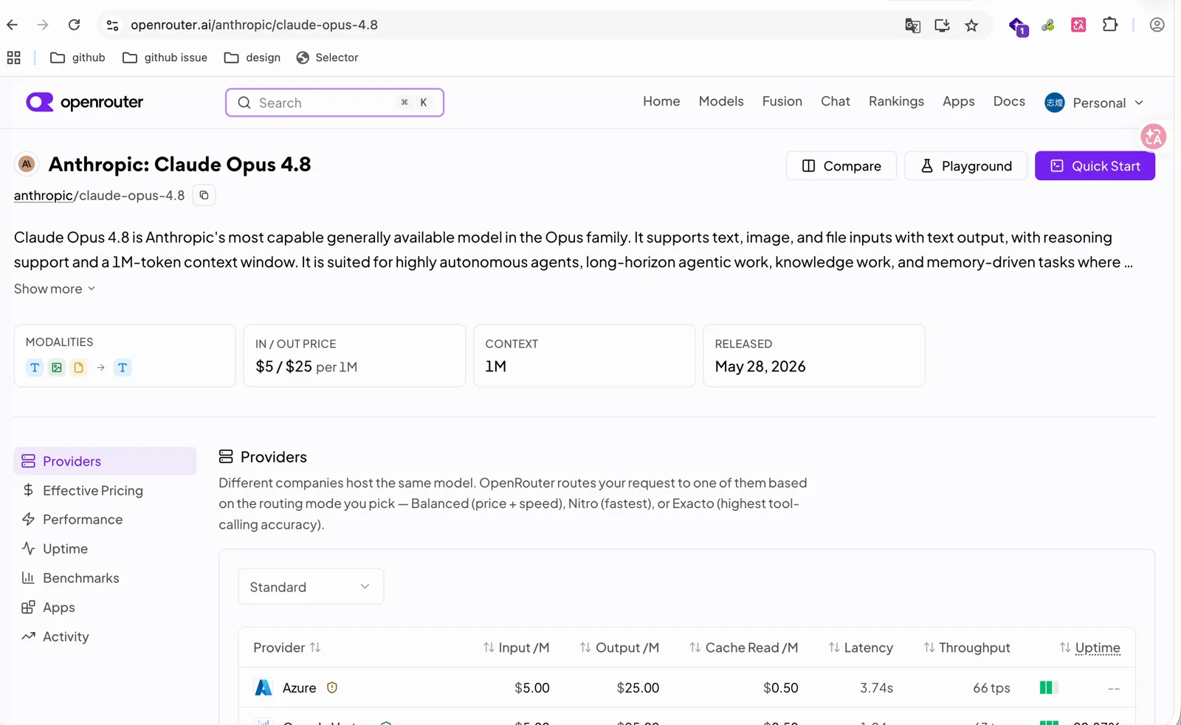Click the address bar URL
This screenshot has height=725, width=1181.
(x=254, y=25)
